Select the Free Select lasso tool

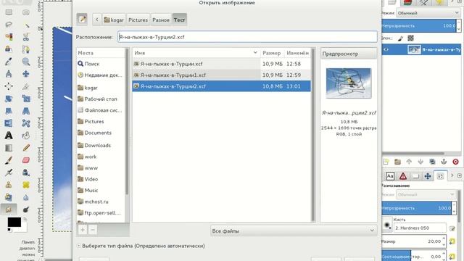click(9, 25)
